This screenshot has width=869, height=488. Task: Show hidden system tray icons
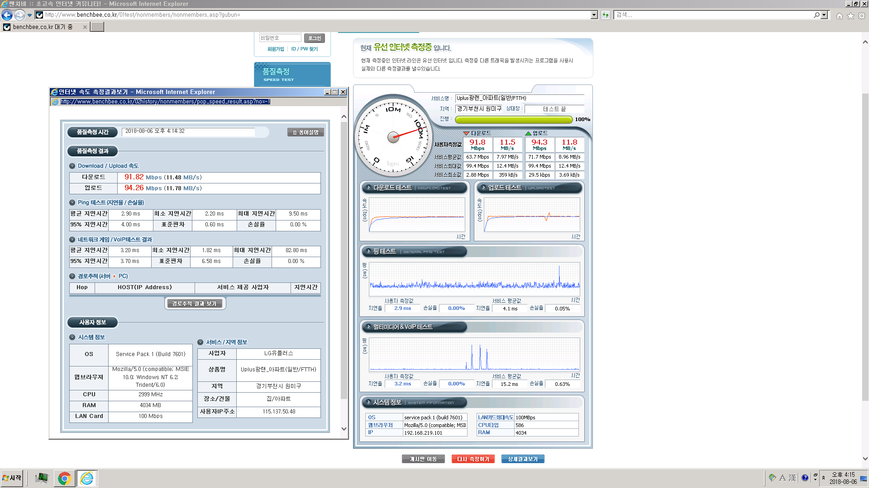(823, 478)
